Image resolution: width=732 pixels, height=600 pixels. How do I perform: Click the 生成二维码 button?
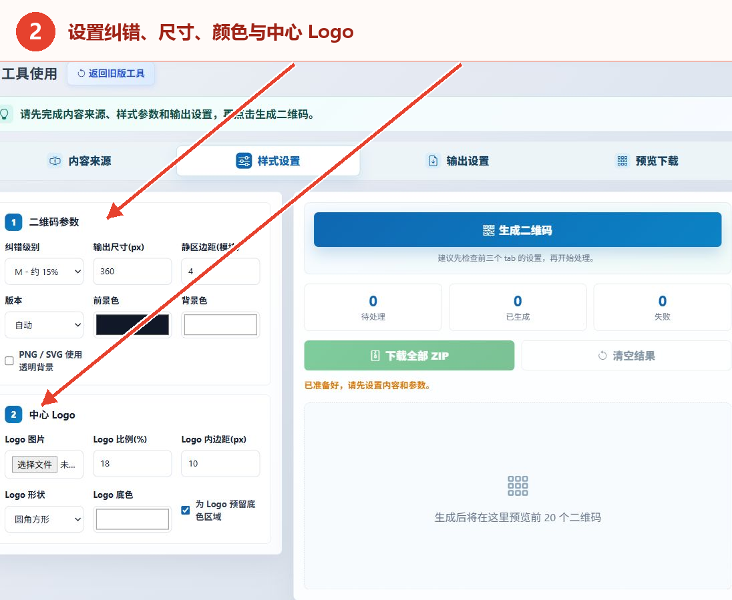pos(517,230)
